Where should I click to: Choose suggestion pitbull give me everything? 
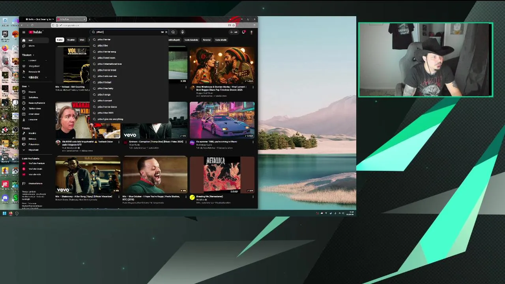point(129,119)
